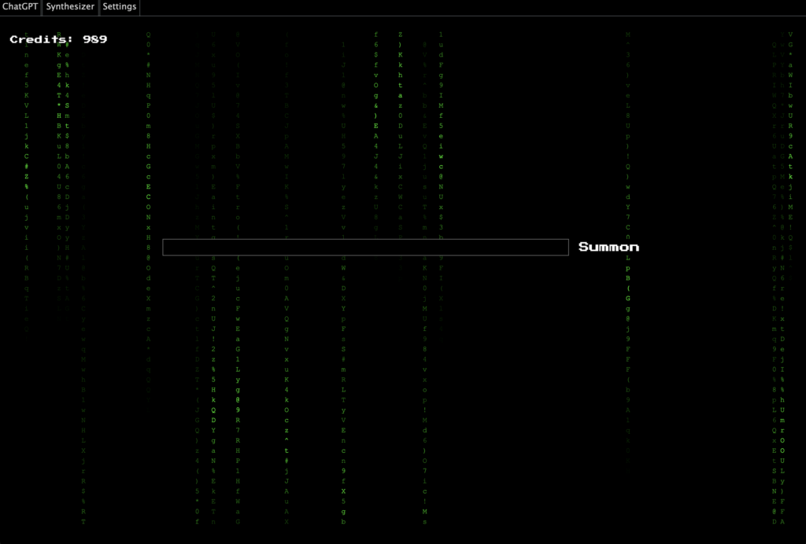This screenshot has height=544, width=806.
Task: Click right end of the summon input box
Action: (x=562, y=247)
